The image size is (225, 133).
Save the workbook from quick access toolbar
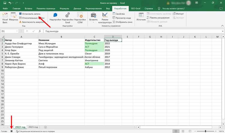point(5,3)
